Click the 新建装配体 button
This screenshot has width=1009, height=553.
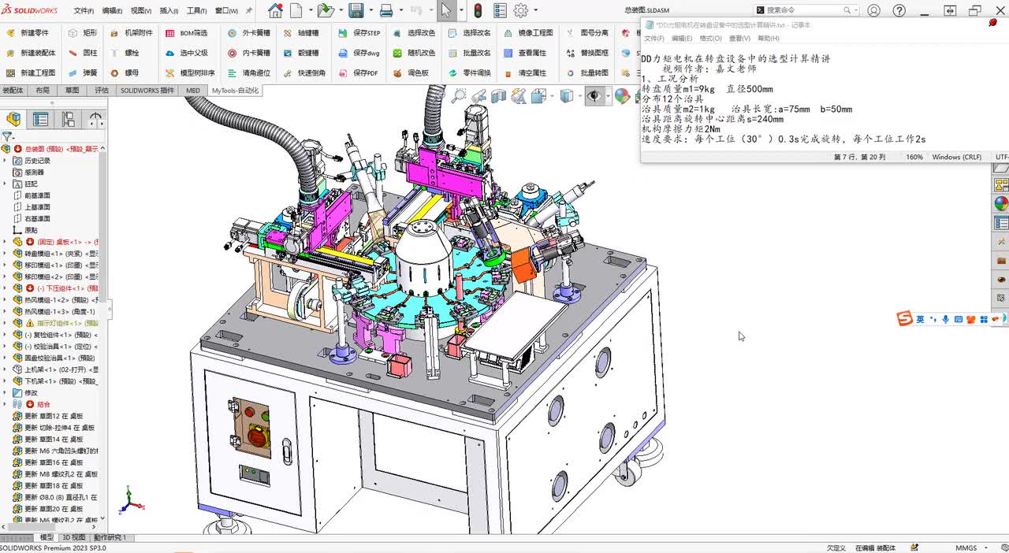[x=32, y=53]
